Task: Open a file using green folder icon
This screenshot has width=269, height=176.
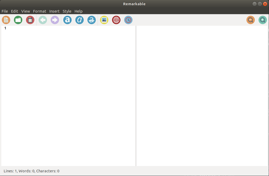Action: pos(18,20)
